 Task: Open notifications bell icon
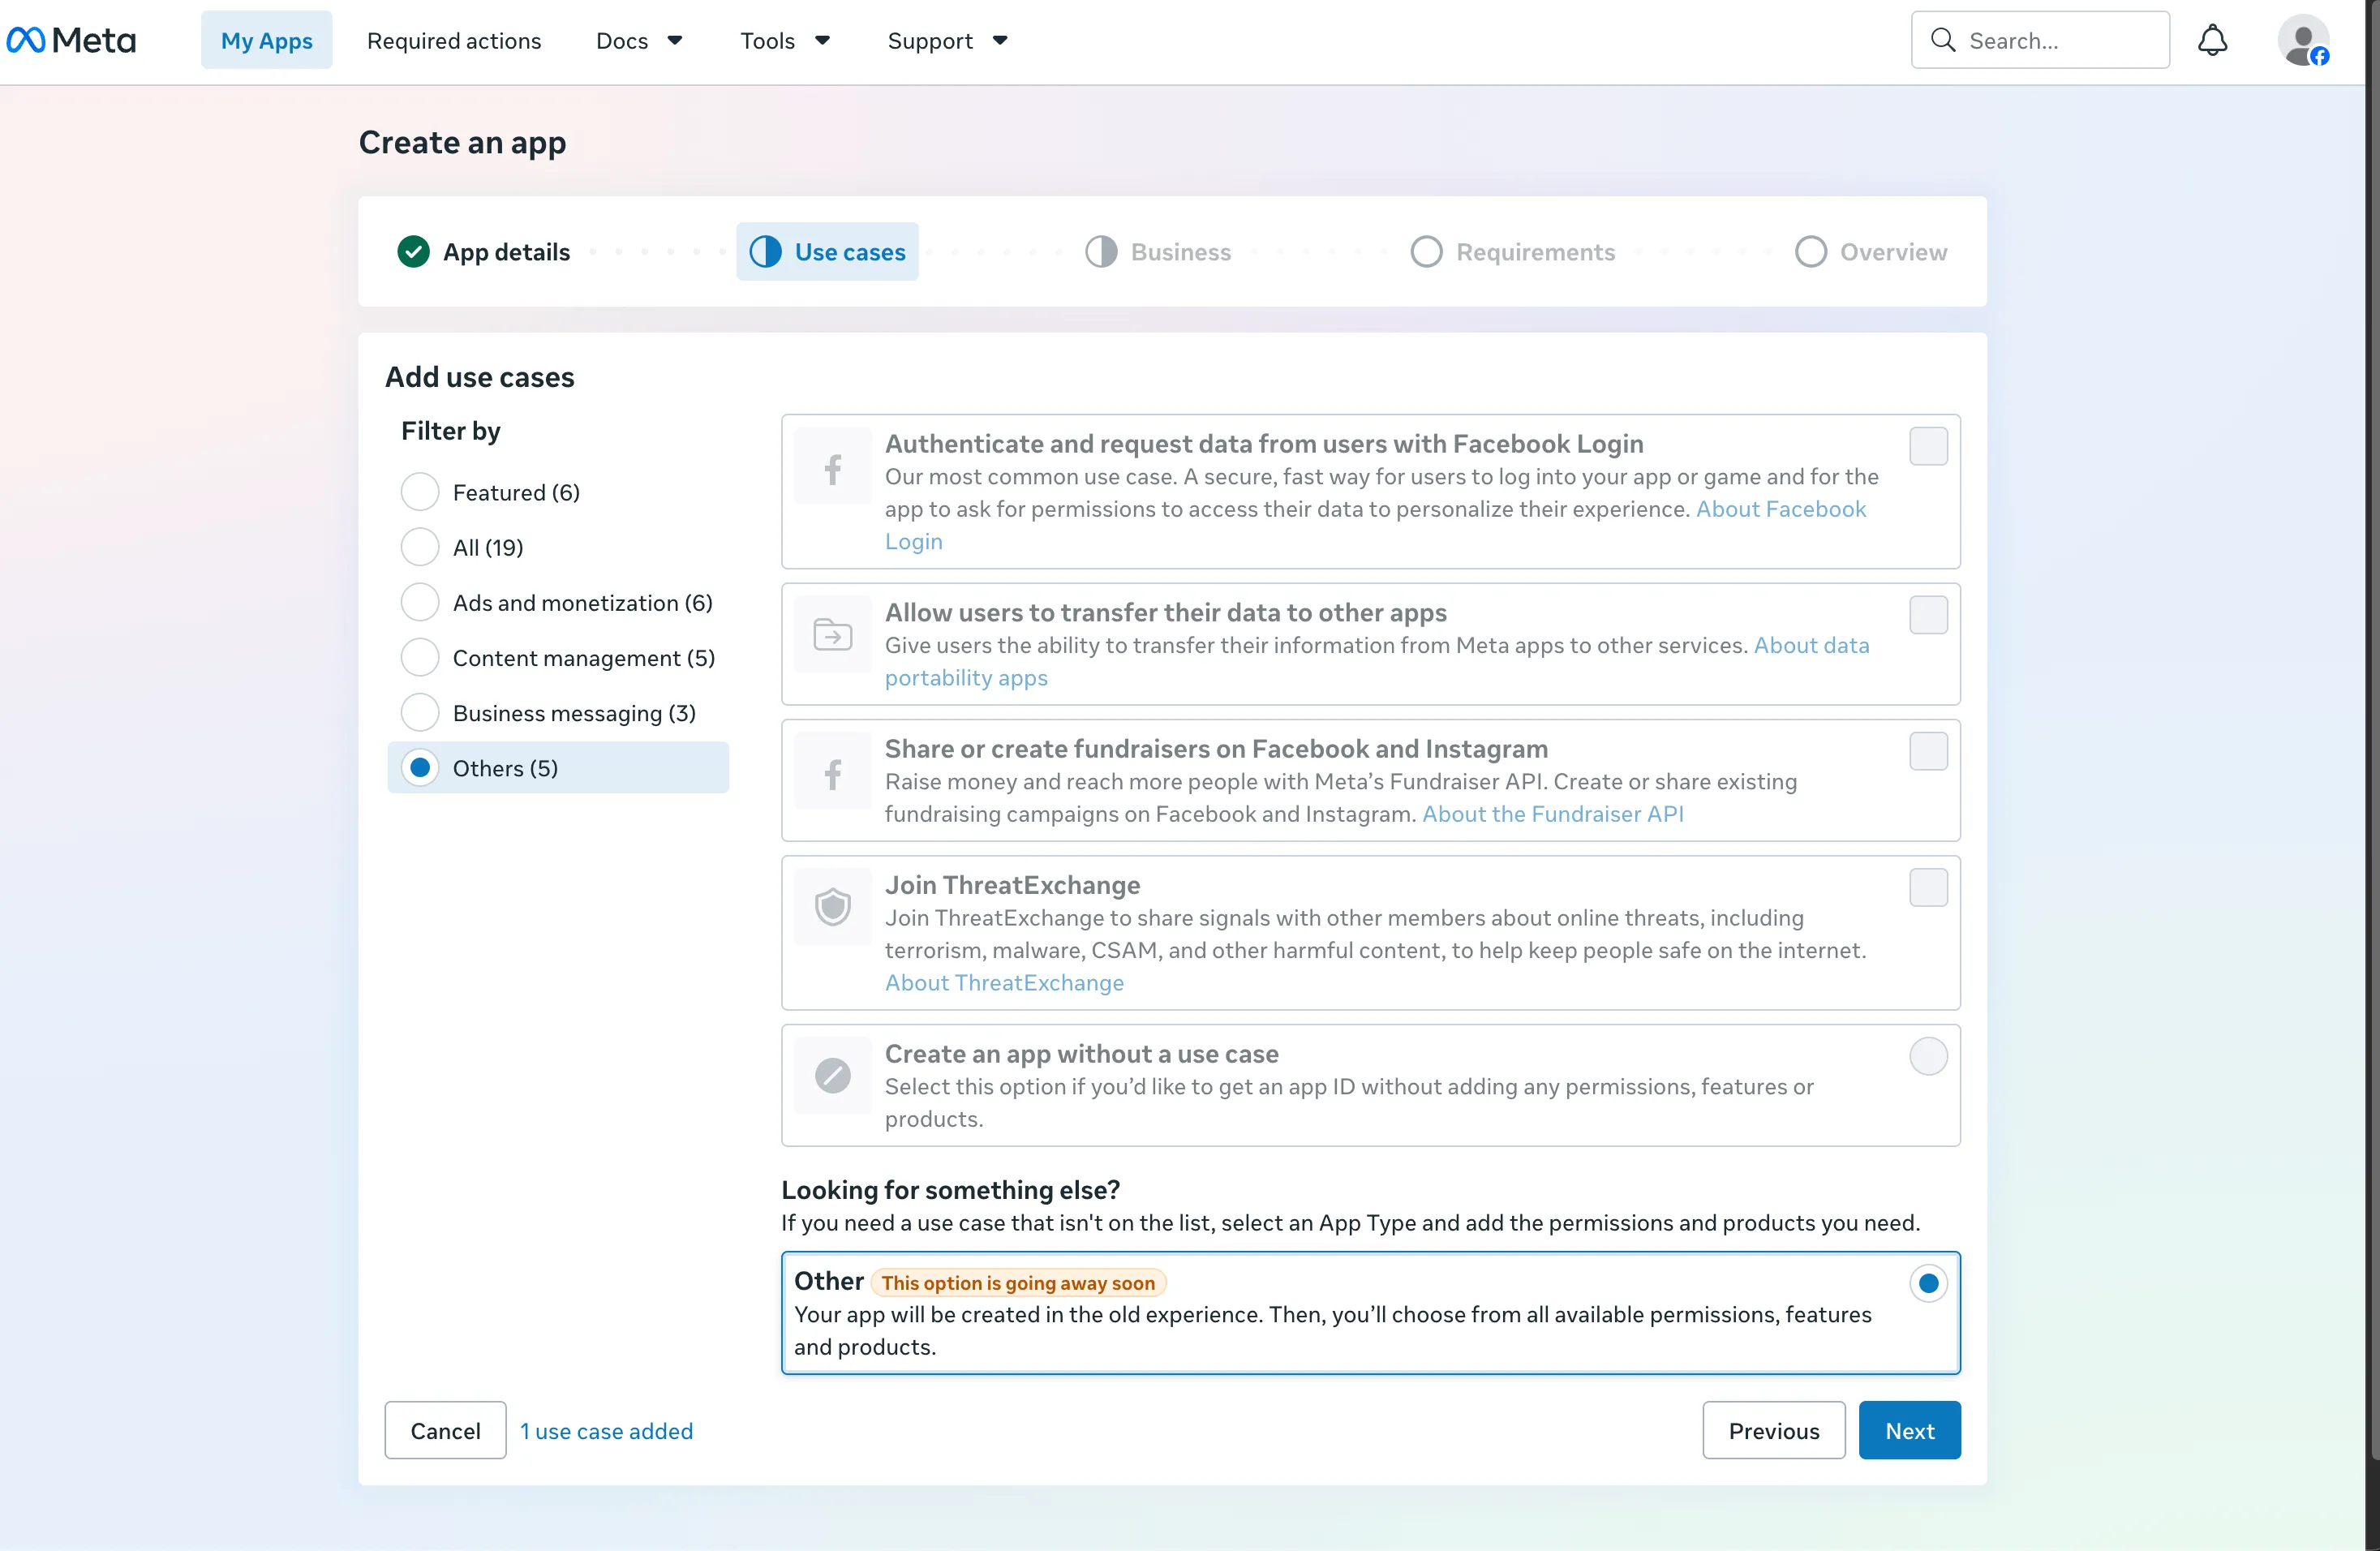(2212, 40)
